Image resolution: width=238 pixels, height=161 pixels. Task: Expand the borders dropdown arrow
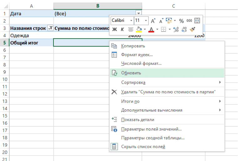(170, 30)
